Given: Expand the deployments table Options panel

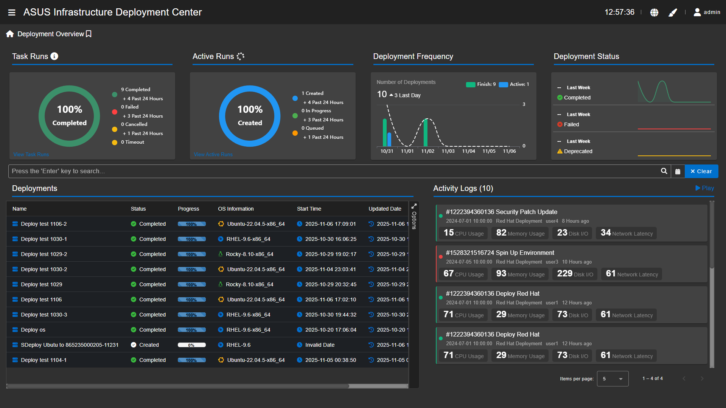Looking at the screenshot, I should coord(414,221).
